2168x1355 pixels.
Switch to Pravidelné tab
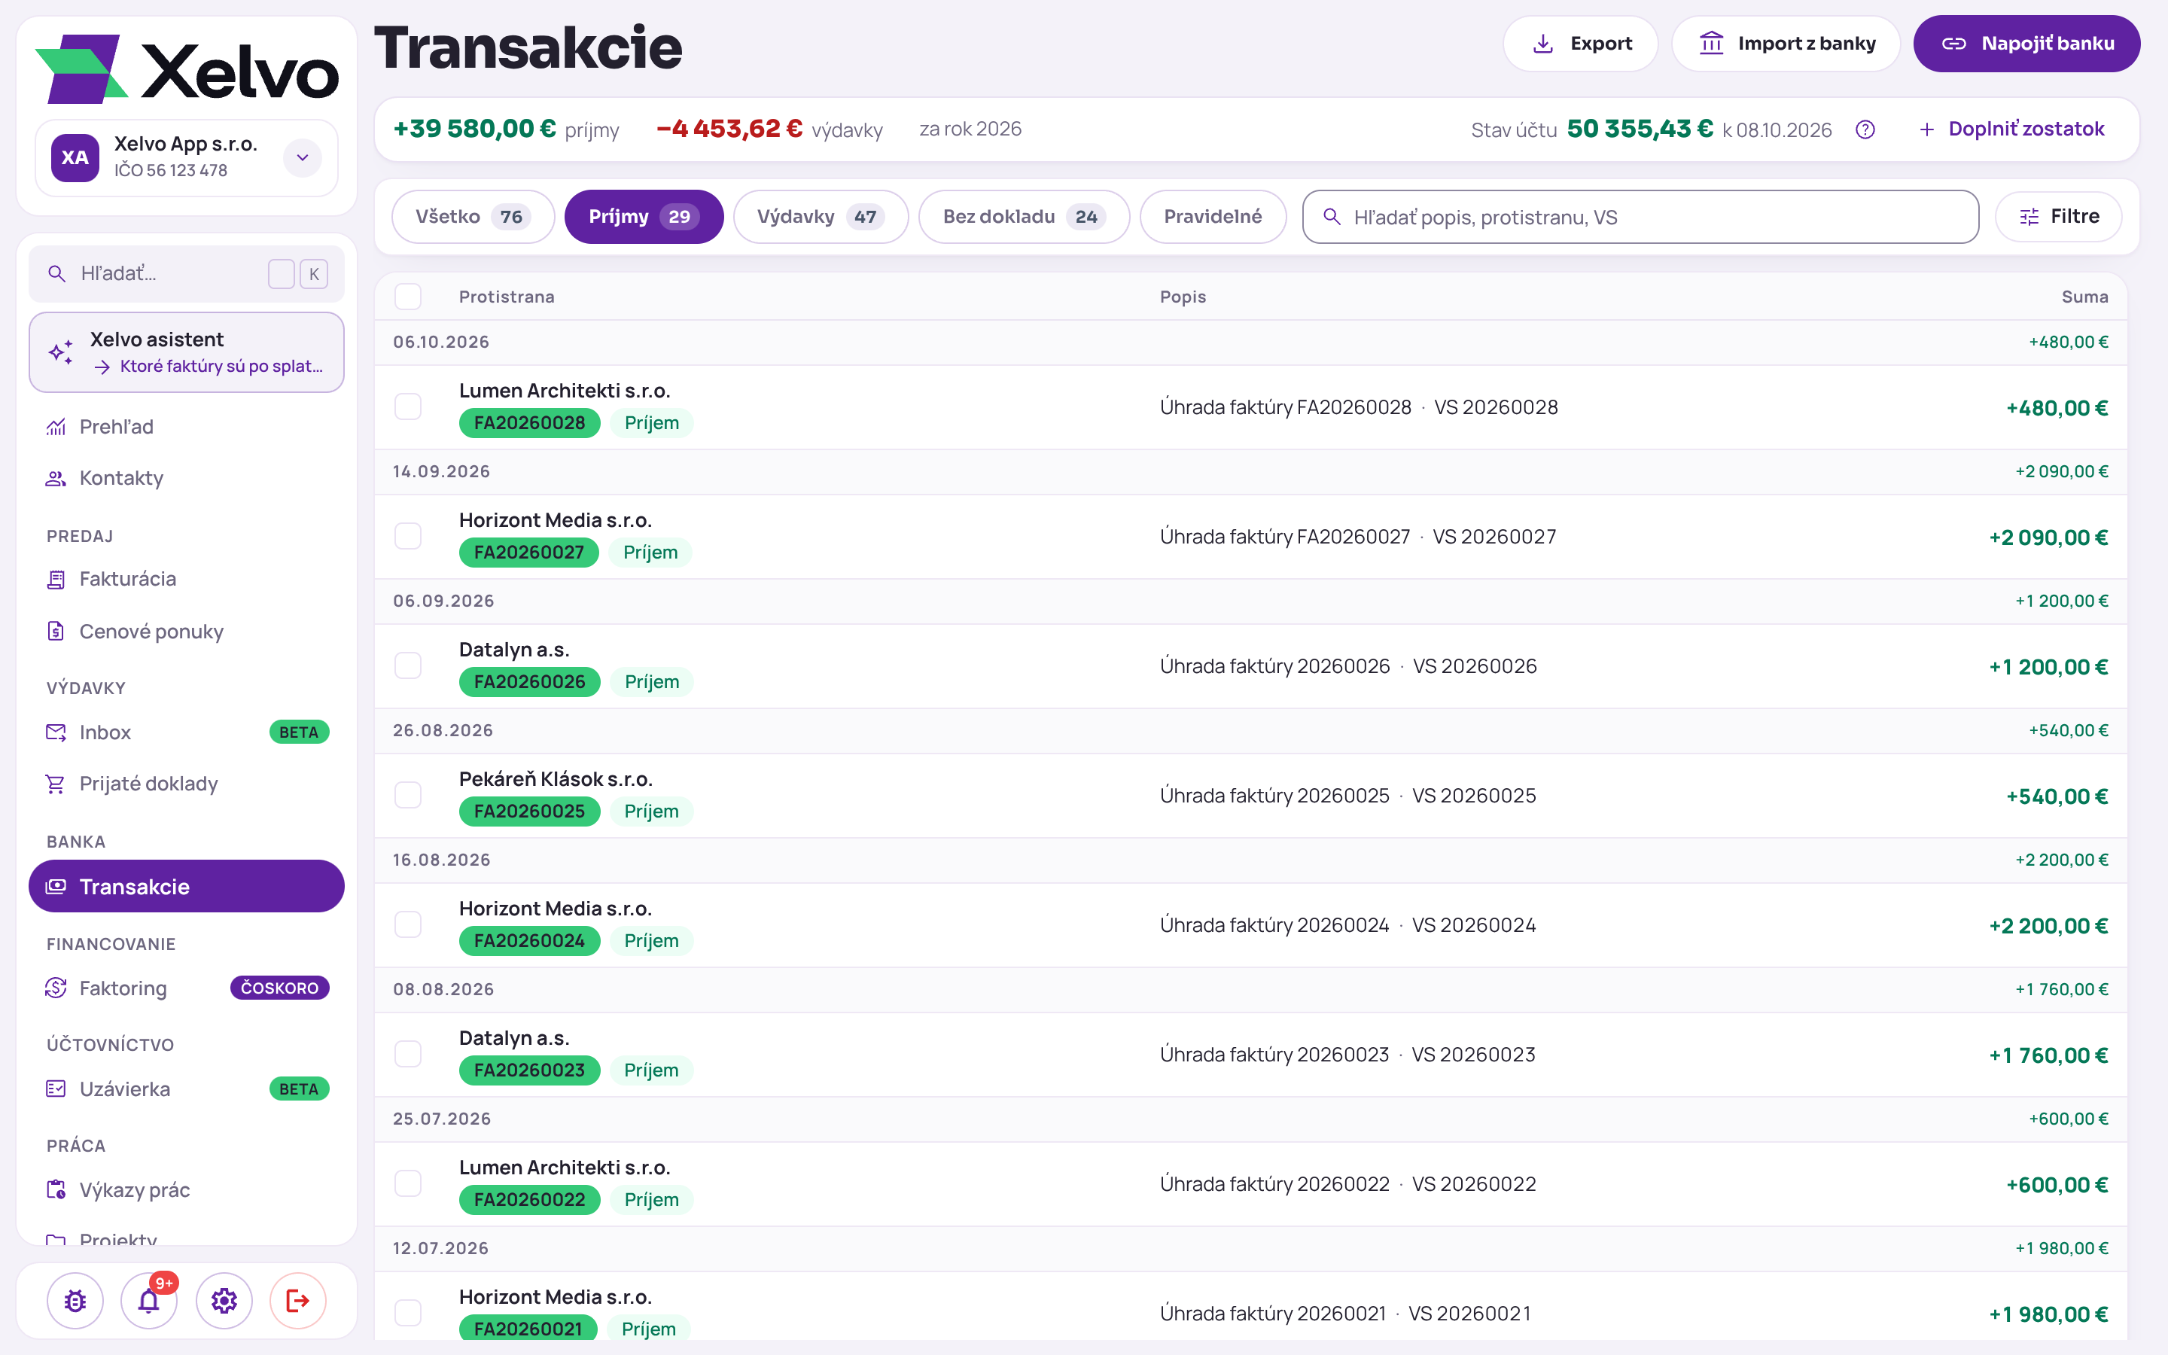(1213, 217)
